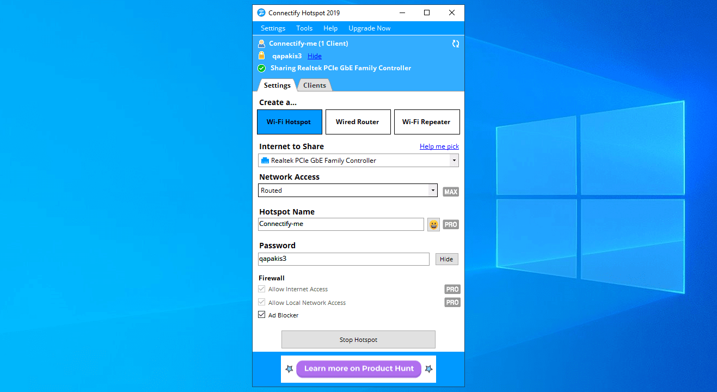Image resolution: width=717 pixels, height=392 pixels.
Task: Open the Help menu
Action: 330,28
